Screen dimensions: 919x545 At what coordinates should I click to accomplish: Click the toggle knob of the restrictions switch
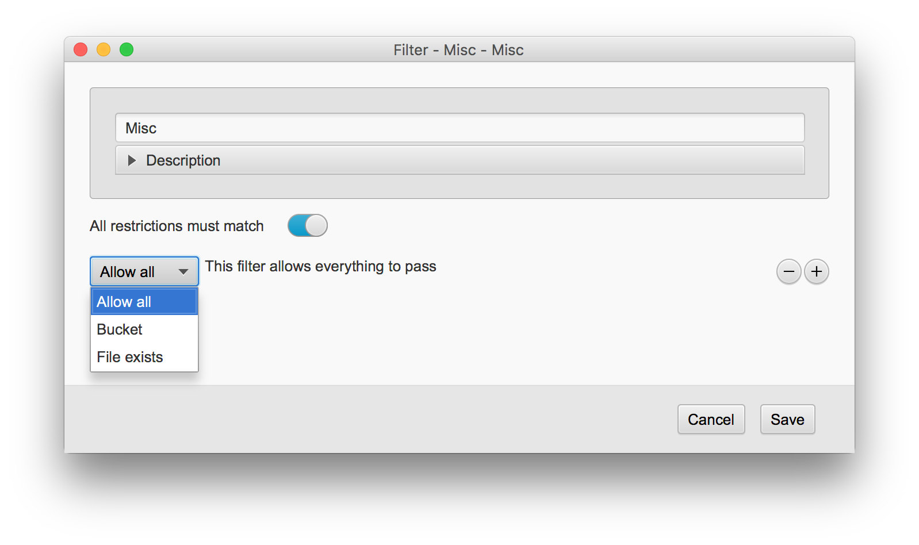316,225
